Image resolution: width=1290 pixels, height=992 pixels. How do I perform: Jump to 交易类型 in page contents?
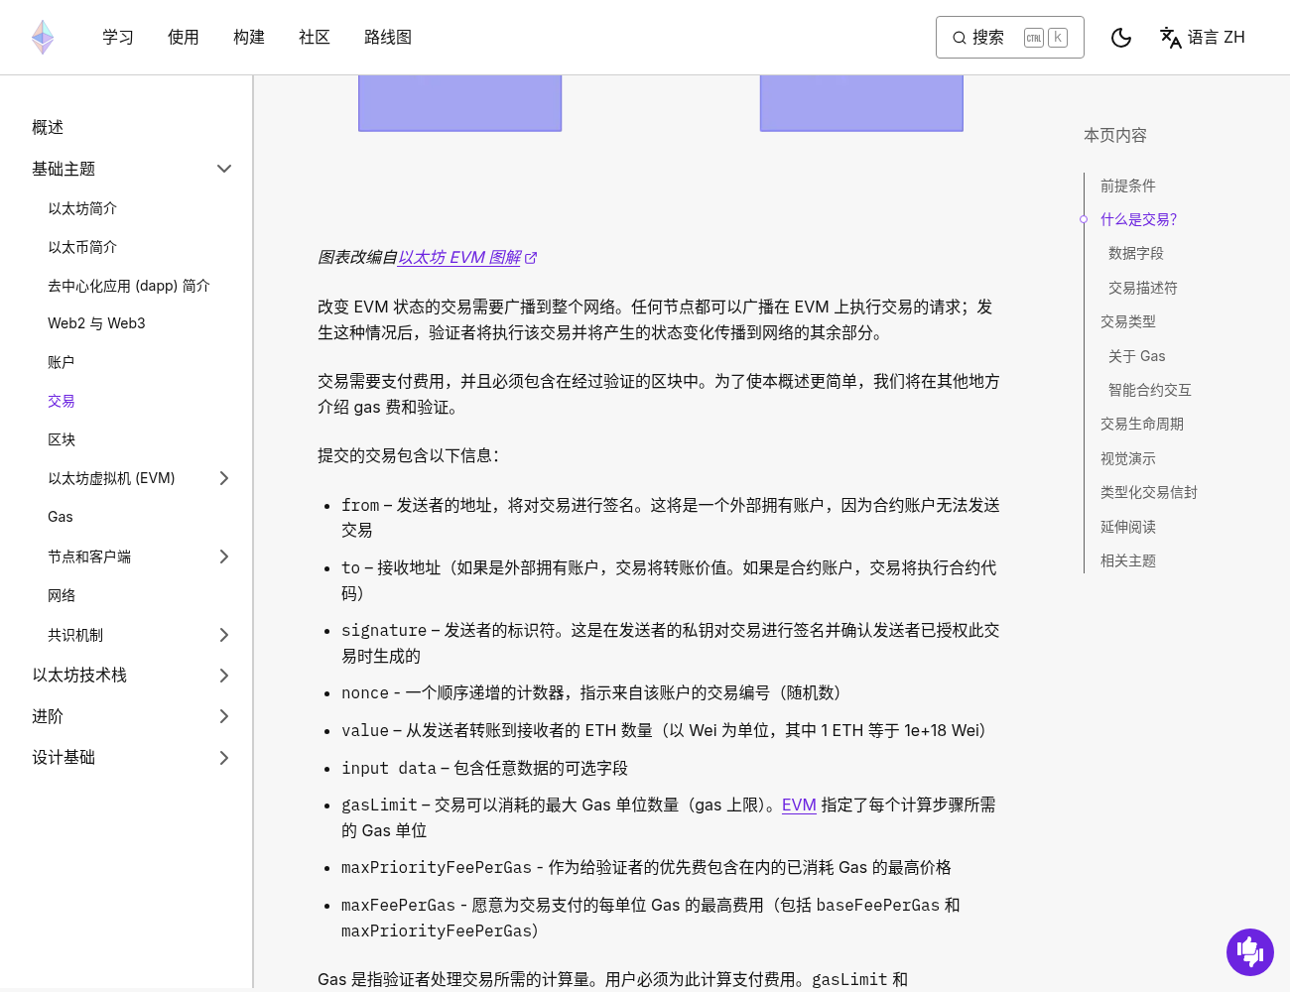[1128, 321]
